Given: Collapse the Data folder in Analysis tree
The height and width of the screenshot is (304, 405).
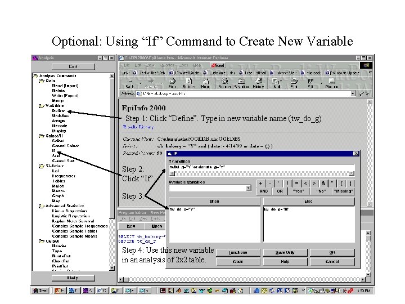Looking at the screenshot, I should [41, 81].
